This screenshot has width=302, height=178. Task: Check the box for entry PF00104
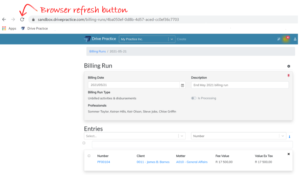[89, 156]
